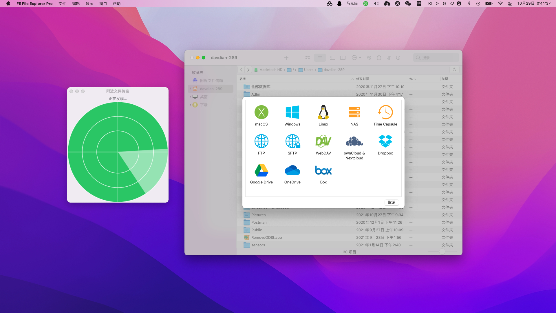Choose the macOS connection type icon
The width and height of the screenshot is (556, 313).
[x=261, y=112]
